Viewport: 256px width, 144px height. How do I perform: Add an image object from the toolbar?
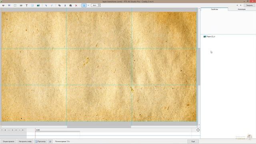pyautogui.click(x=38, y=5)
